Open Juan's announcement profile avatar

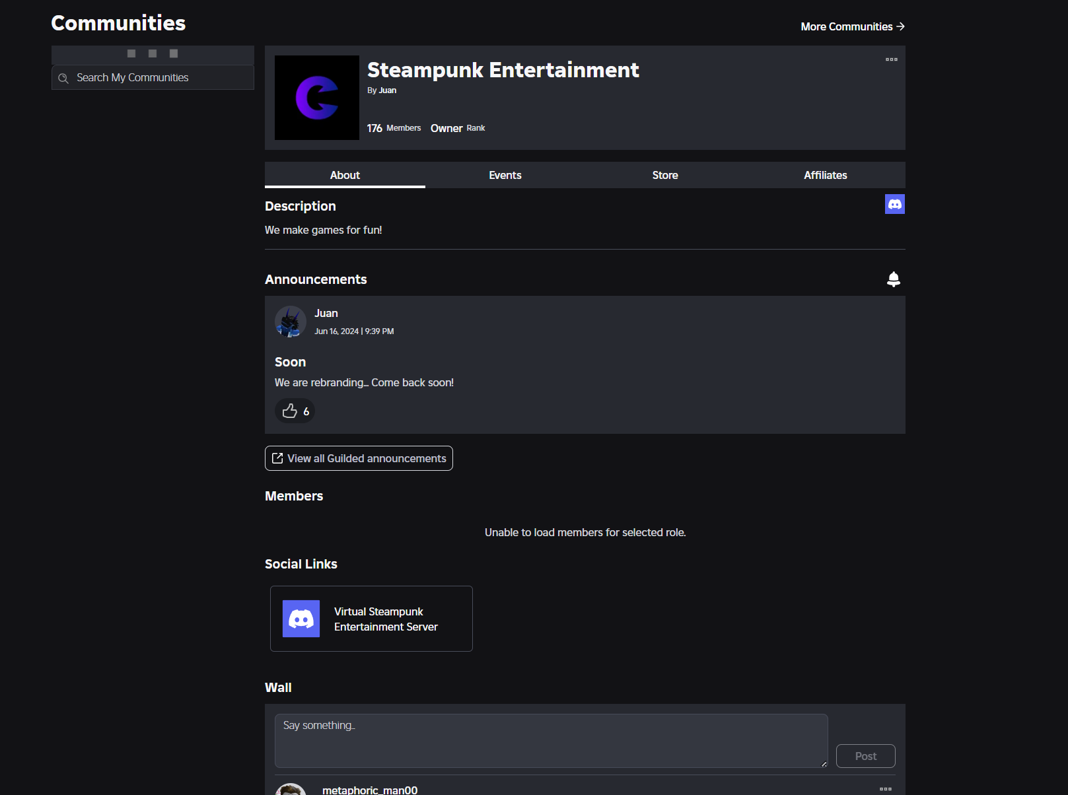[x=290, y=322]
